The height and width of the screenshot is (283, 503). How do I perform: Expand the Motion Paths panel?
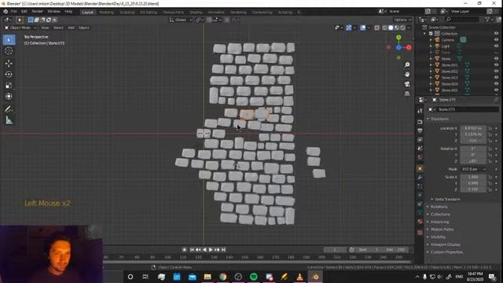point(442,230)
